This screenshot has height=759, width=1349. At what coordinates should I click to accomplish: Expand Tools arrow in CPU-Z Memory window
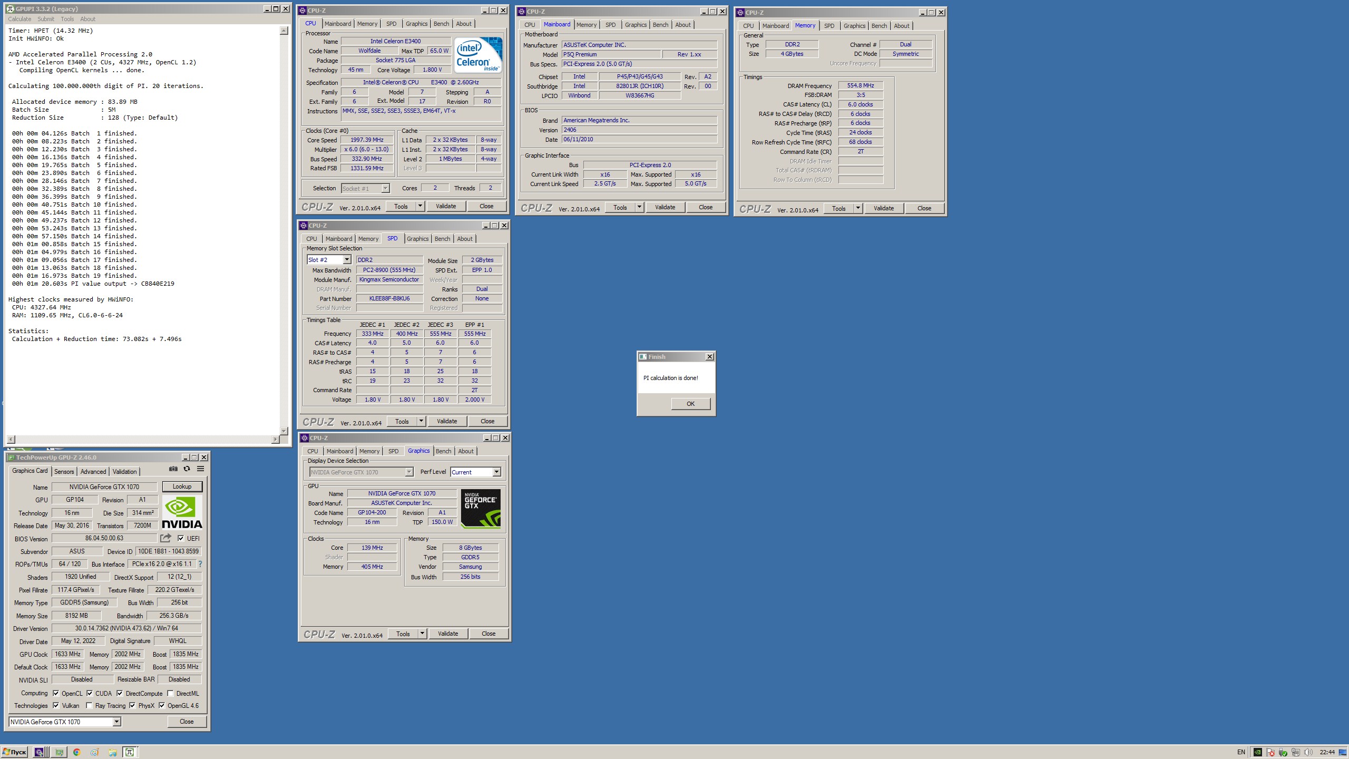(x=858, y=208)
